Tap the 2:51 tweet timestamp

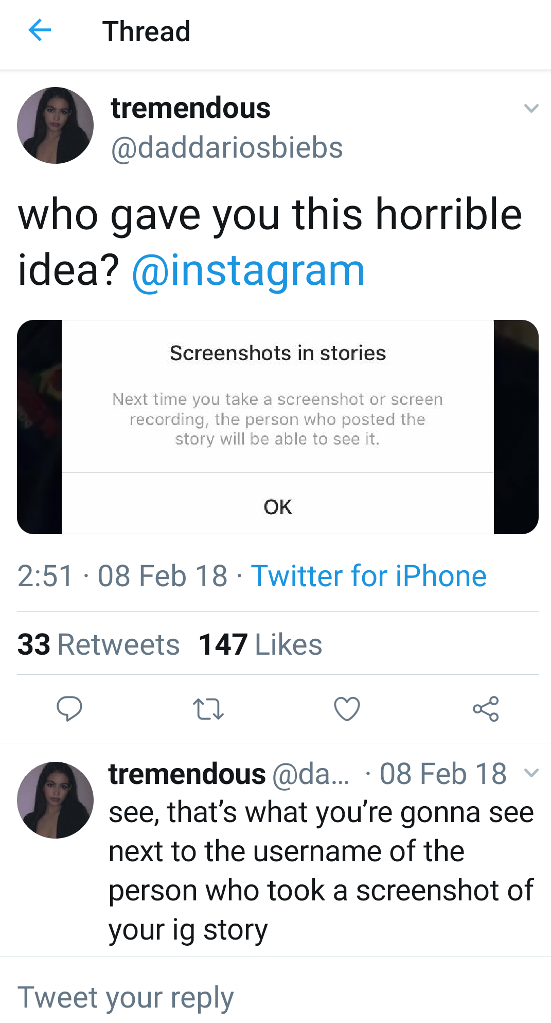click(45, 575)
